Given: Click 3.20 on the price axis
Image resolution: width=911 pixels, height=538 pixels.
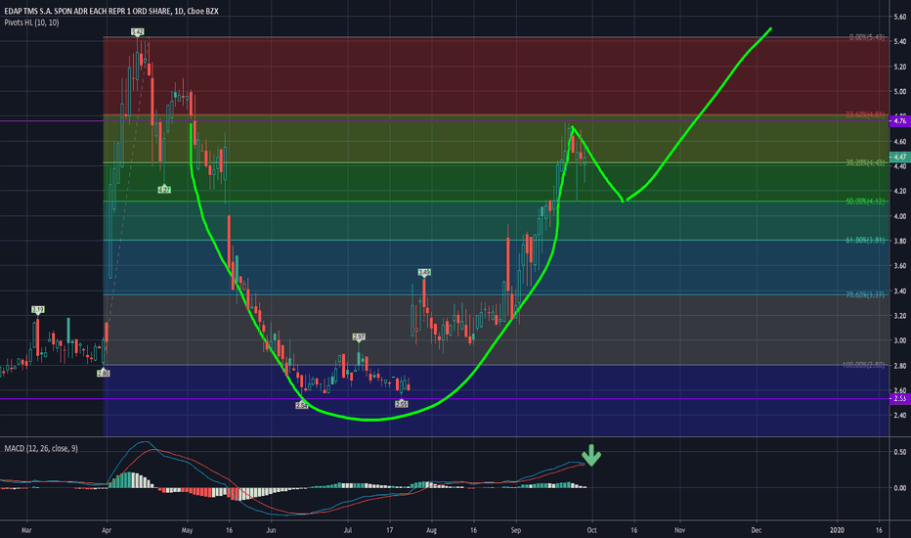Looking at the screenshot, I should pos(900,316).
